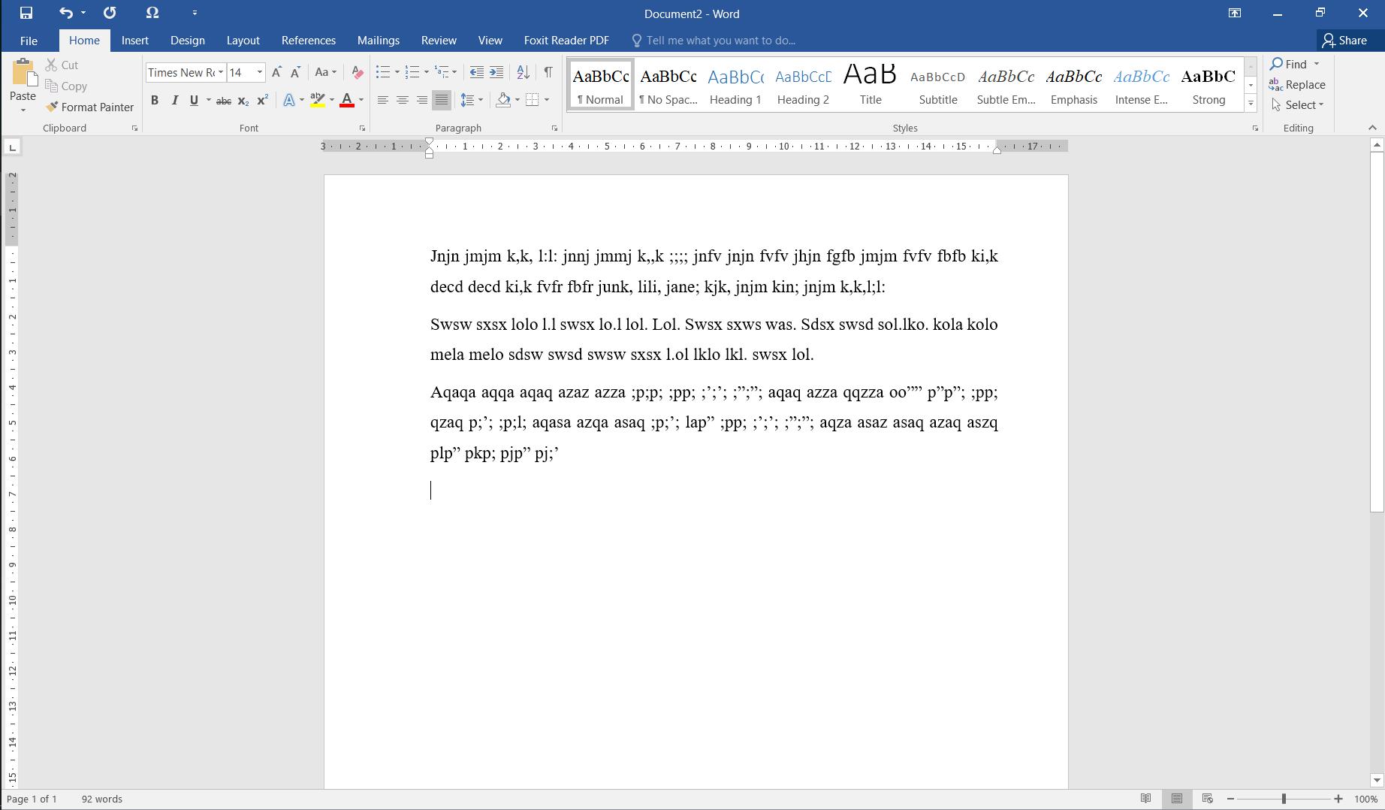Click the Clear All Formatting icon

tap(358, 73)
